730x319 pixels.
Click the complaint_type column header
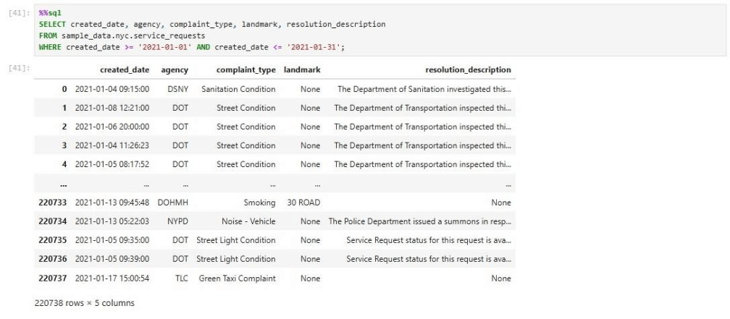[x=246, y=69]
